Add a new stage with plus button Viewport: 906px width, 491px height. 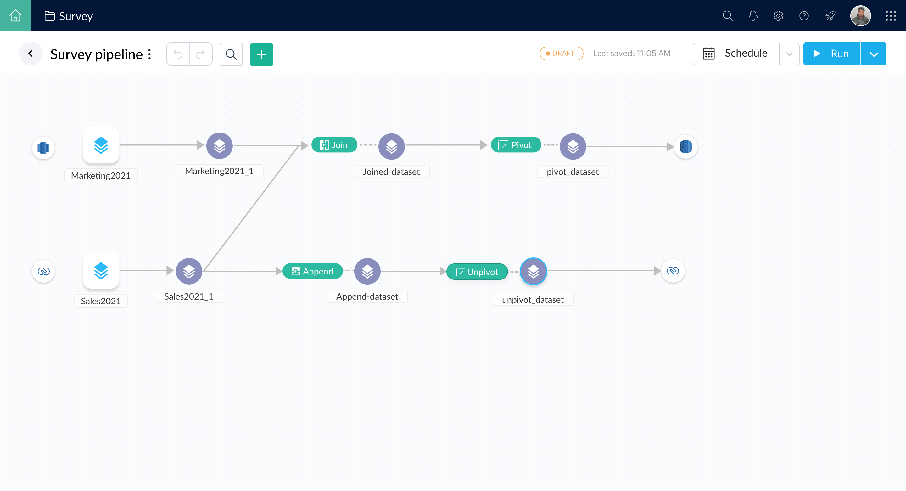coord(261,54)
